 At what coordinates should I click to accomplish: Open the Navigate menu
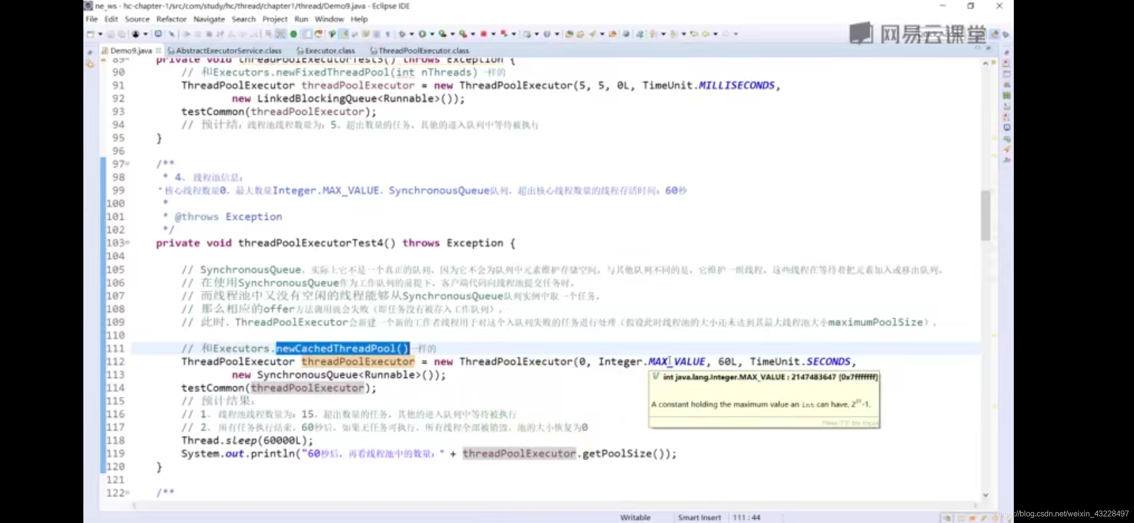[209, 19]
